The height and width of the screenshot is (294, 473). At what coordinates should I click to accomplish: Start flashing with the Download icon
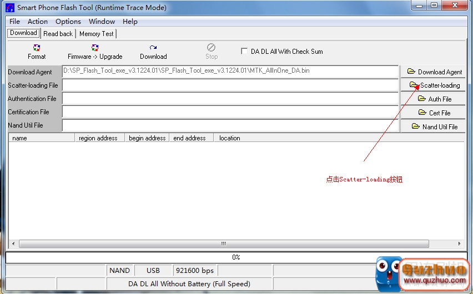pos(153,47)
